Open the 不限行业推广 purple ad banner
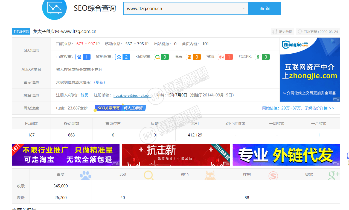The width and height of the screenshot is (349, 210). [x=66, y=155]
